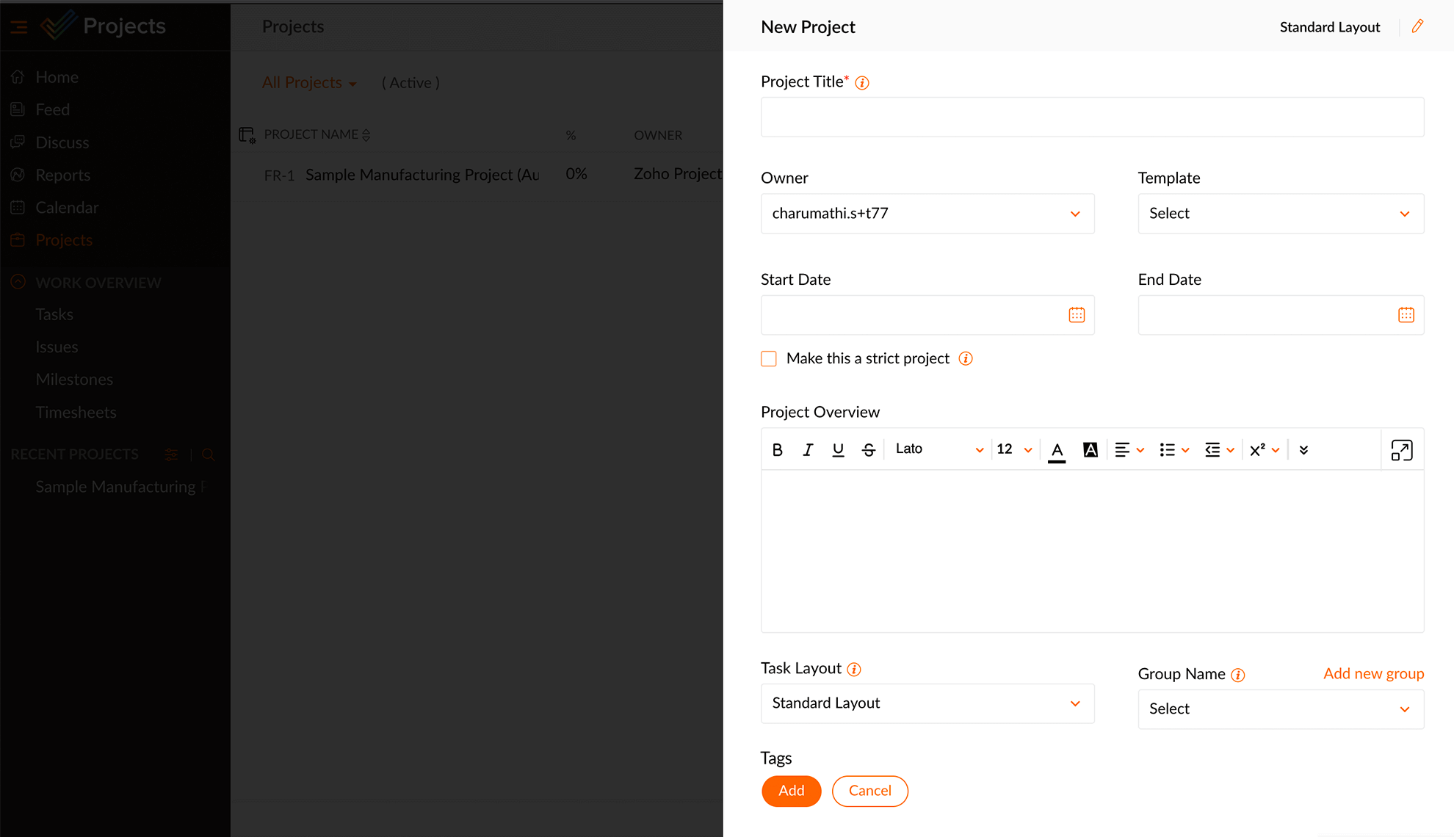
Task: Click the Add new group link
Action: 1373,675
